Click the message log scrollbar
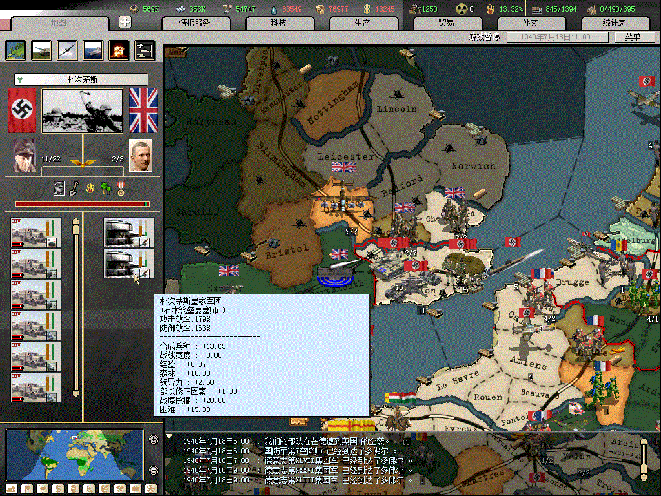The image size is (661, 496). (x=644, y=460)
